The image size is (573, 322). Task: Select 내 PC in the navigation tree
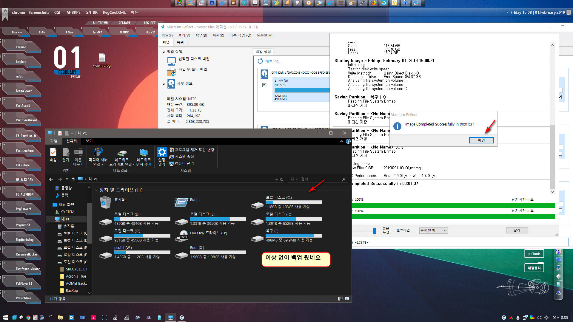[x=66, y=219]
